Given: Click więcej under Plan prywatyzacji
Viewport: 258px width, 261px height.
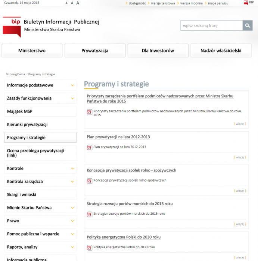Looking at the screenshot, I should 240,157.
